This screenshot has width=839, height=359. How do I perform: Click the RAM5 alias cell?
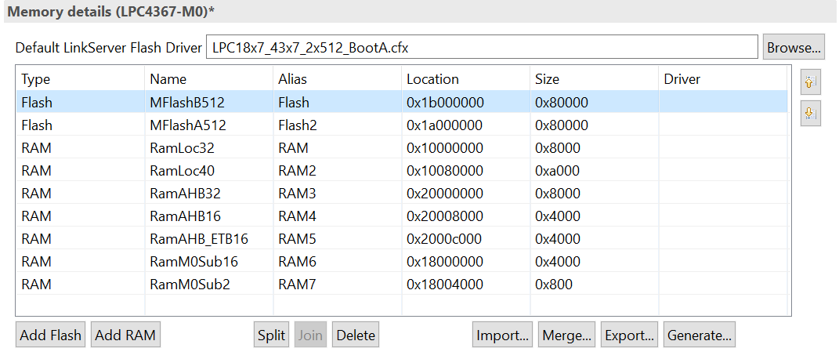(x=337, y=238)
